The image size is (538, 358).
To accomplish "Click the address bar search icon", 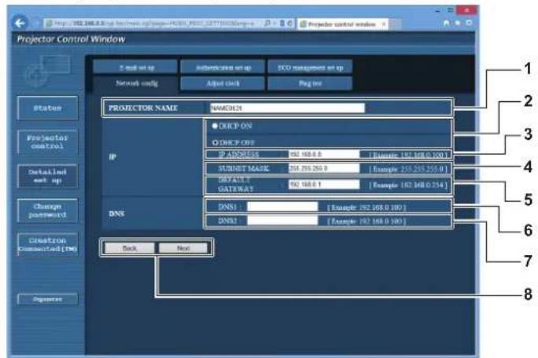I will (x=267, y=24).
